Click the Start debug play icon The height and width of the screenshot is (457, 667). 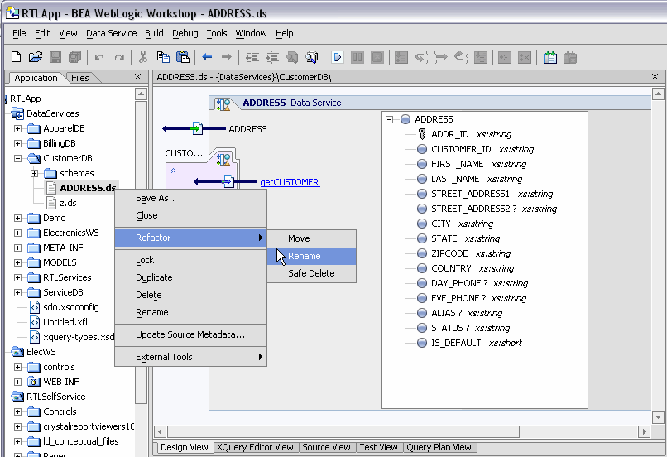338,57
